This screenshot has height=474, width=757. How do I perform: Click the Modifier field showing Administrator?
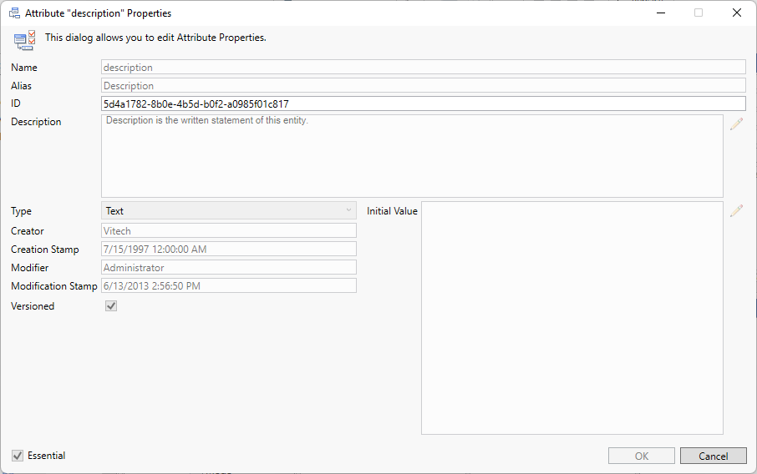pyautogui.click(x=228, y=268)
